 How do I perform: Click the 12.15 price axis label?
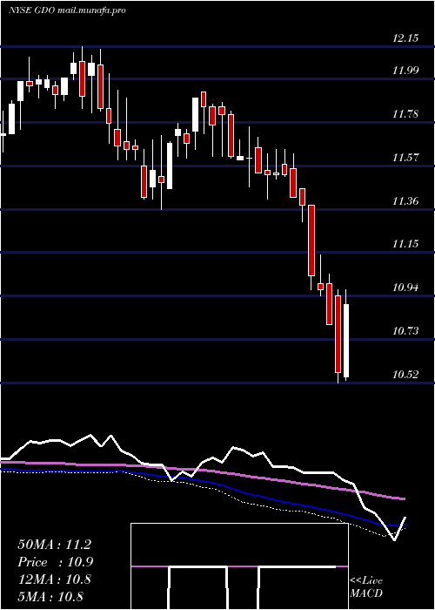[x=405, y=38]
